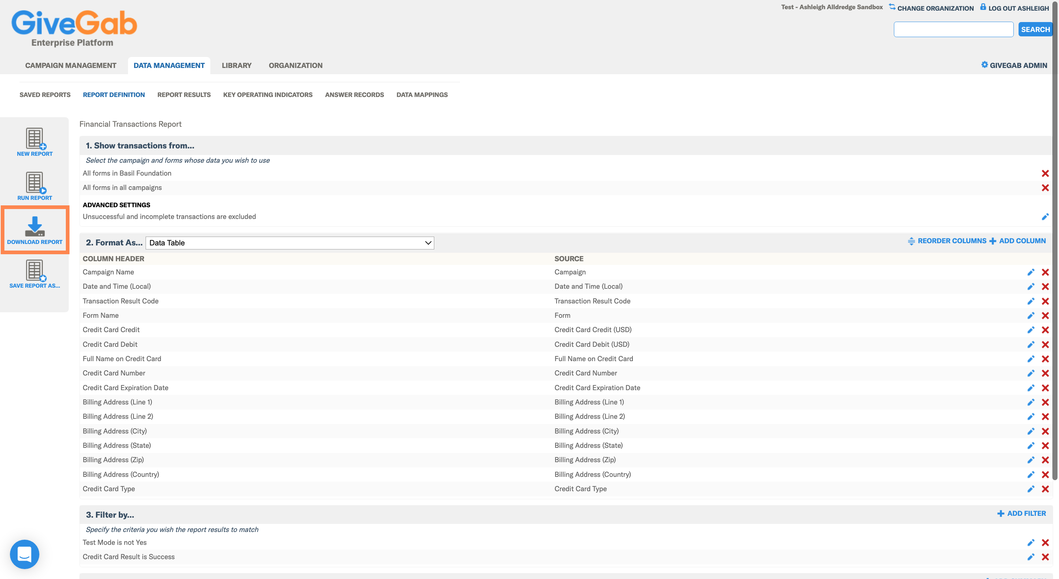Image resolution: width=1059 pixels, height=579 pixels.
Task: Edit the Billing Address (Line 1) column
Action: click(1031, 402)
